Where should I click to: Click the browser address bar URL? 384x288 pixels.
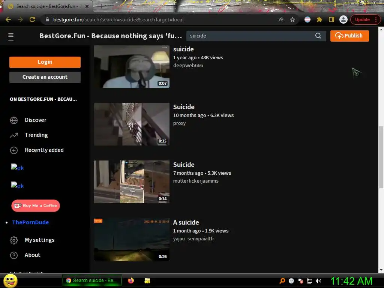coord(118,19)
